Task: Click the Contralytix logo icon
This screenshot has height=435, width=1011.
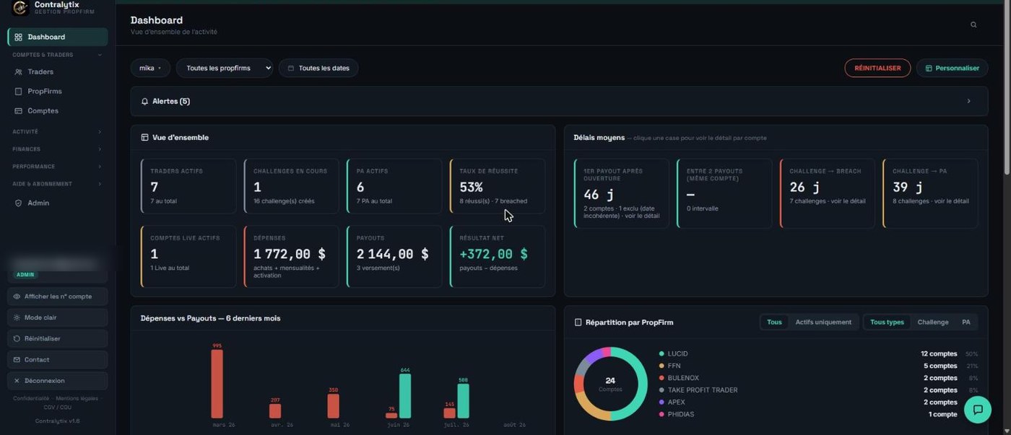Action: 21,8
